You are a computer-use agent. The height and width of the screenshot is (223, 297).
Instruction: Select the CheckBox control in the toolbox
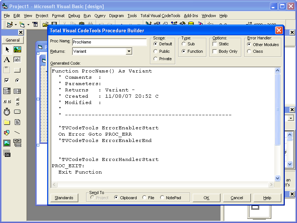[7, 81]
